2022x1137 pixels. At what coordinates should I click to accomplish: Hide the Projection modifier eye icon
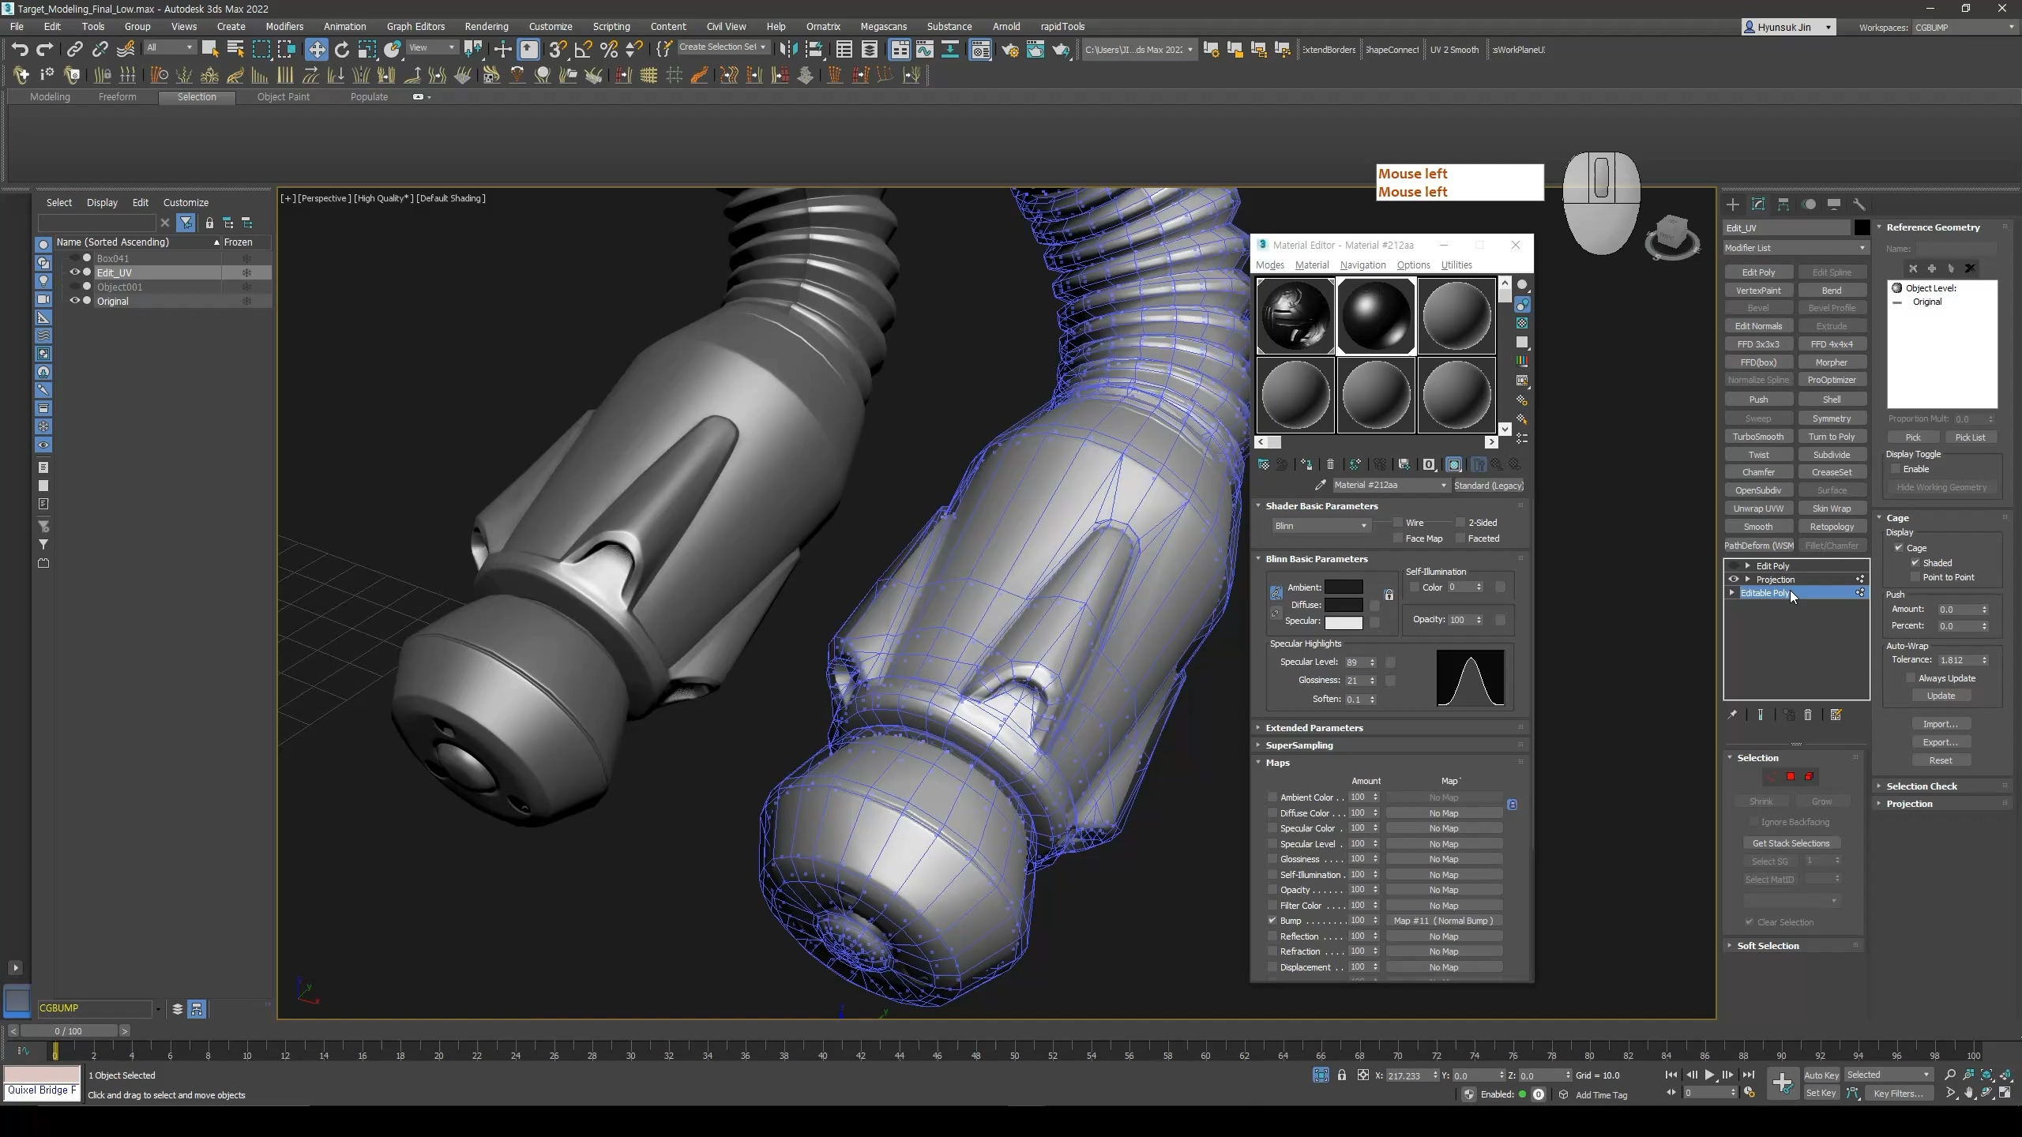(x=1734, y=580)
